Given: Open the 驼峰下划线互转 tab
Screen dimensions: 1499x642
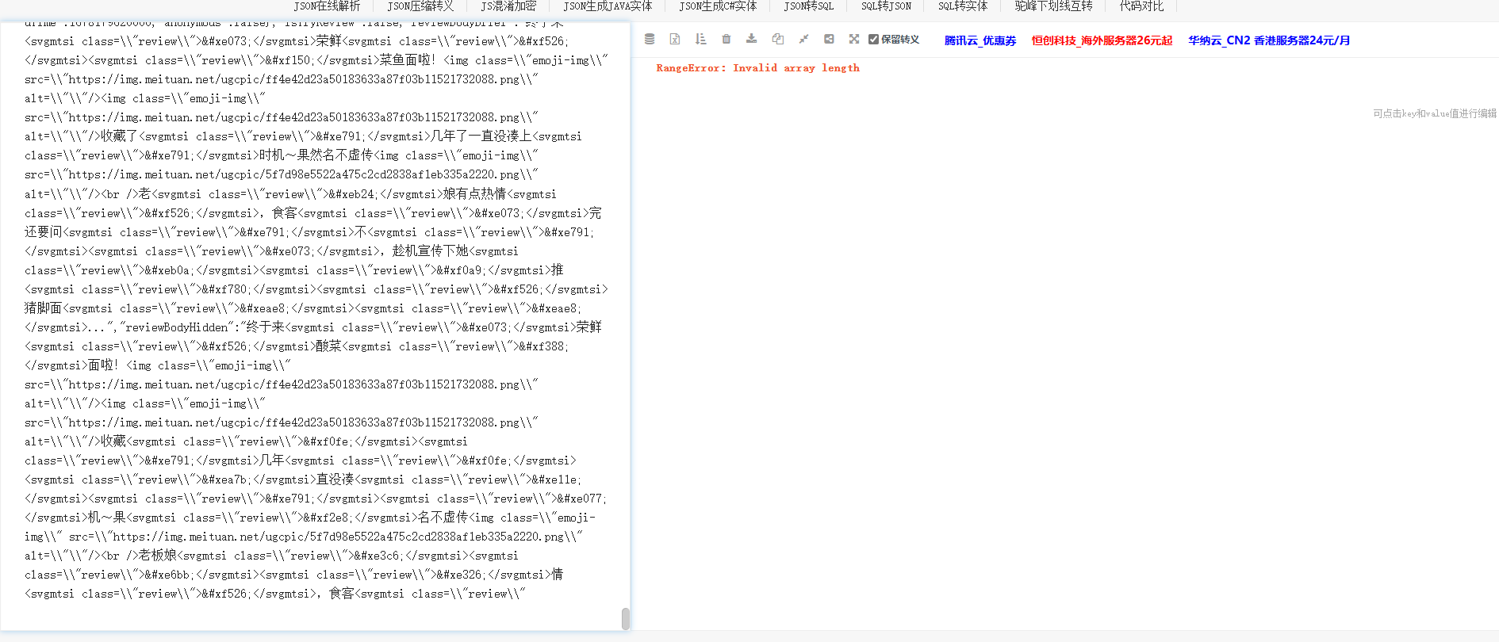Looking at the screenshot, I should click(x=1053, y=6).
